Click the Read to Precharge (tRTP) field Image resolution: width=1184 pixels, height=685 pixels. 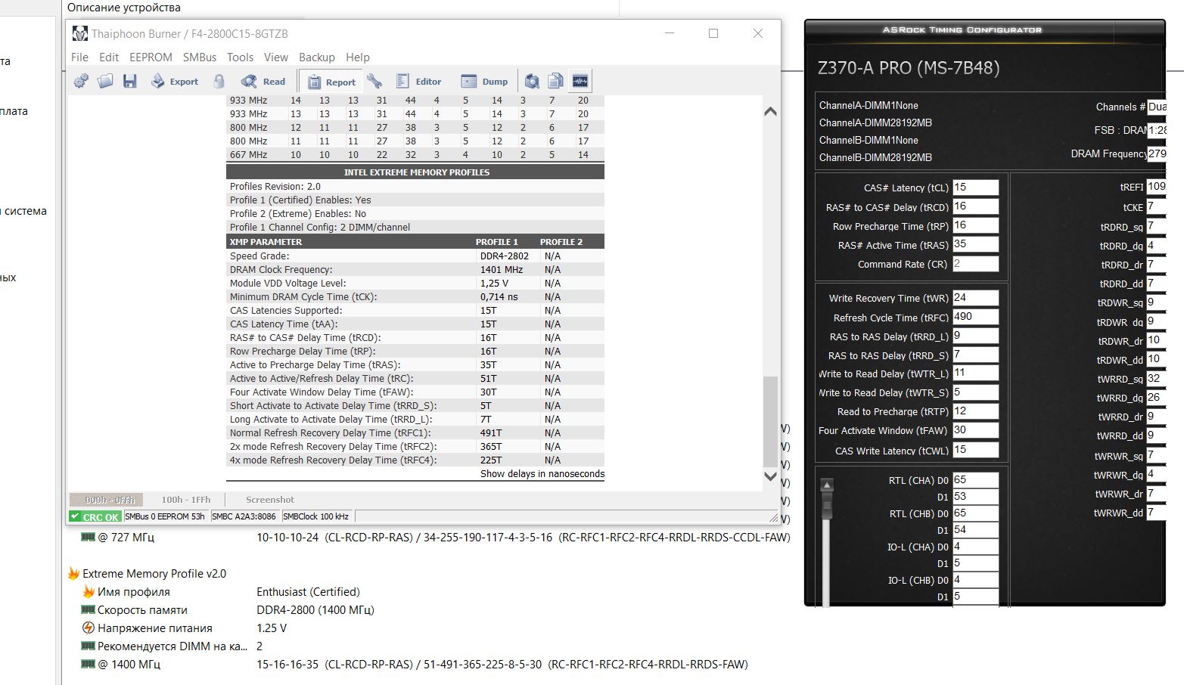point(975,411)
